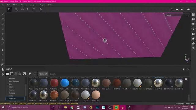
Task: Open the Texture Set Settings panel icon
Action: click(x=193, y=19)
